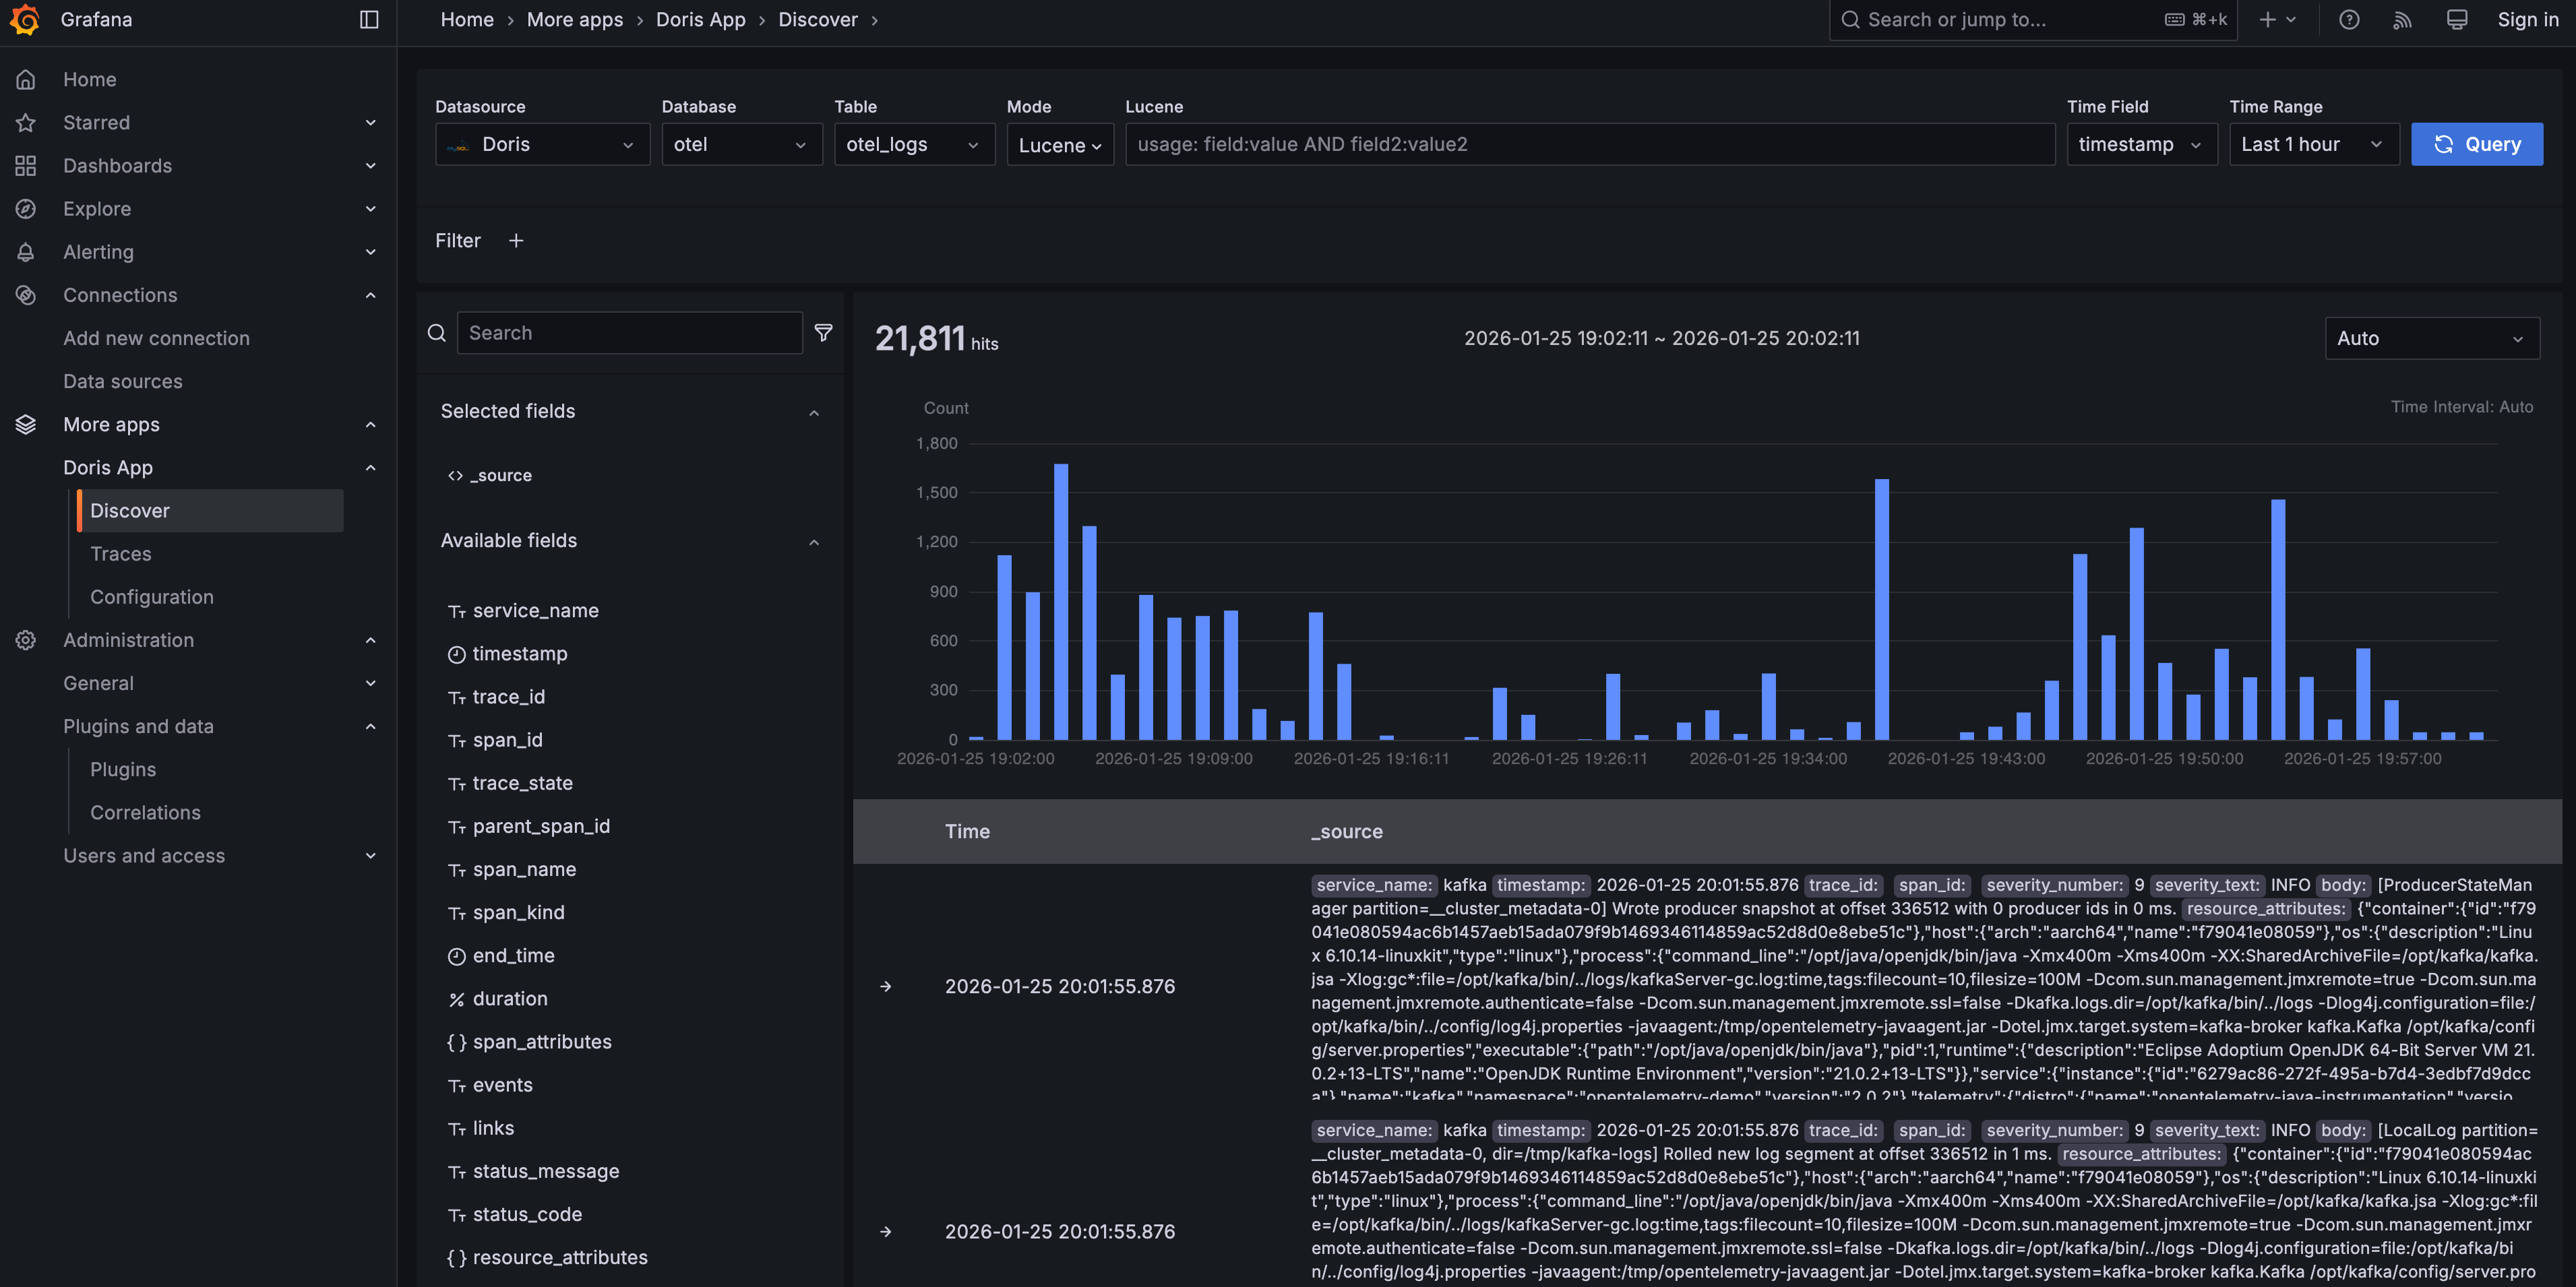Open the Mode Lucene dropdown

1060,144
